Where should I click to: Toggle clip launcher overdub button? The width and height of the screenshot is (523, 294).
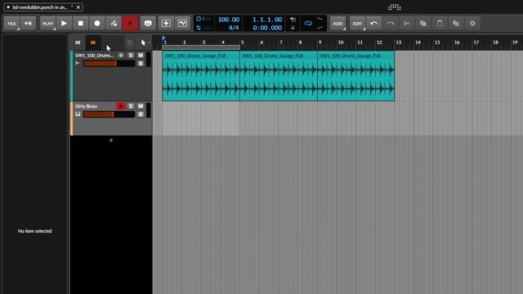tap(148, 24)
